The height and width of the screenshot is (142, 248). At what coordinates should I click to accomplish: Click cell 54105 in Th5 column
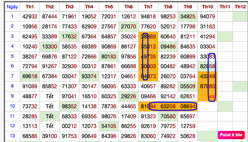point(109,127)
